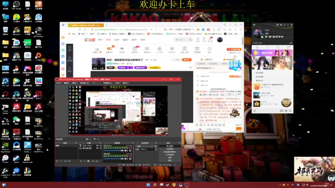This screenshot has height=188, width=335.
Task: Open Apex Legends desktop shortcut
Action: pos(39,108)
